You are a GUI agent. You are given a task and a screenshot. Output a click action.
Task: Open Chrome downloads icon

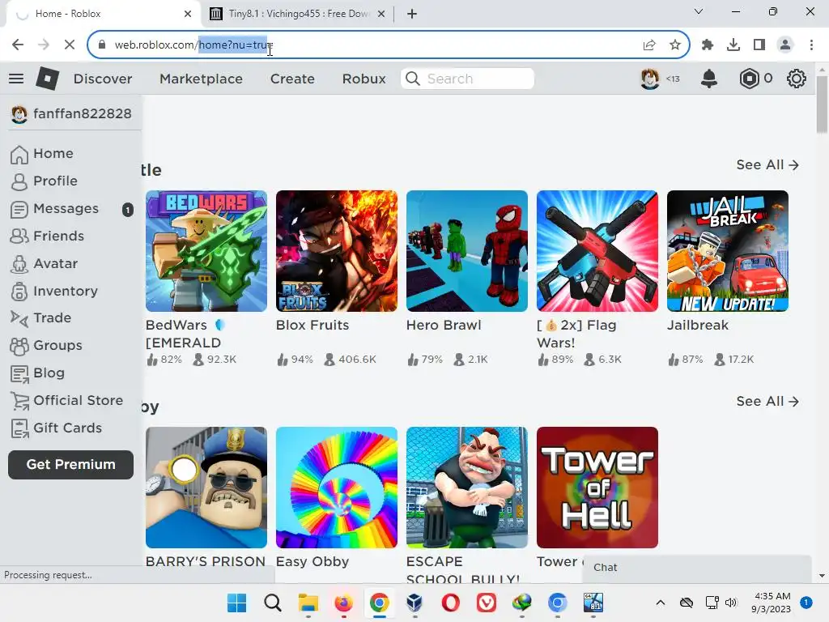(733, 45)
